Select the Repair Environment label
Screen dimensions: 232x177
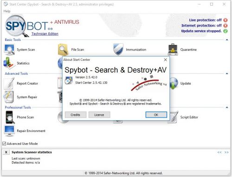coord(31,131)
